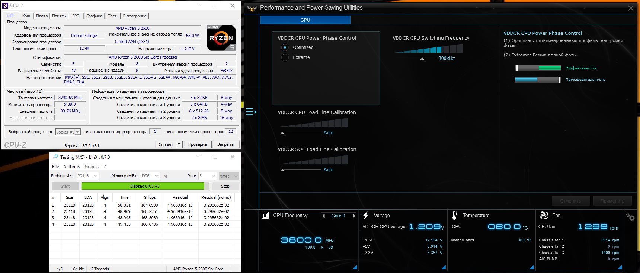Open the side menu panel icon in ASUS utility

[251, 112]
